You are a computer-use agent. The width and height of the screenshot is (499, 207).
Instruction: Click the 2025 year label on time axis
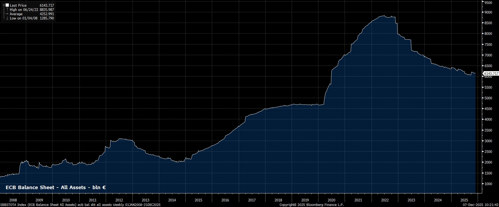point(464,200)
